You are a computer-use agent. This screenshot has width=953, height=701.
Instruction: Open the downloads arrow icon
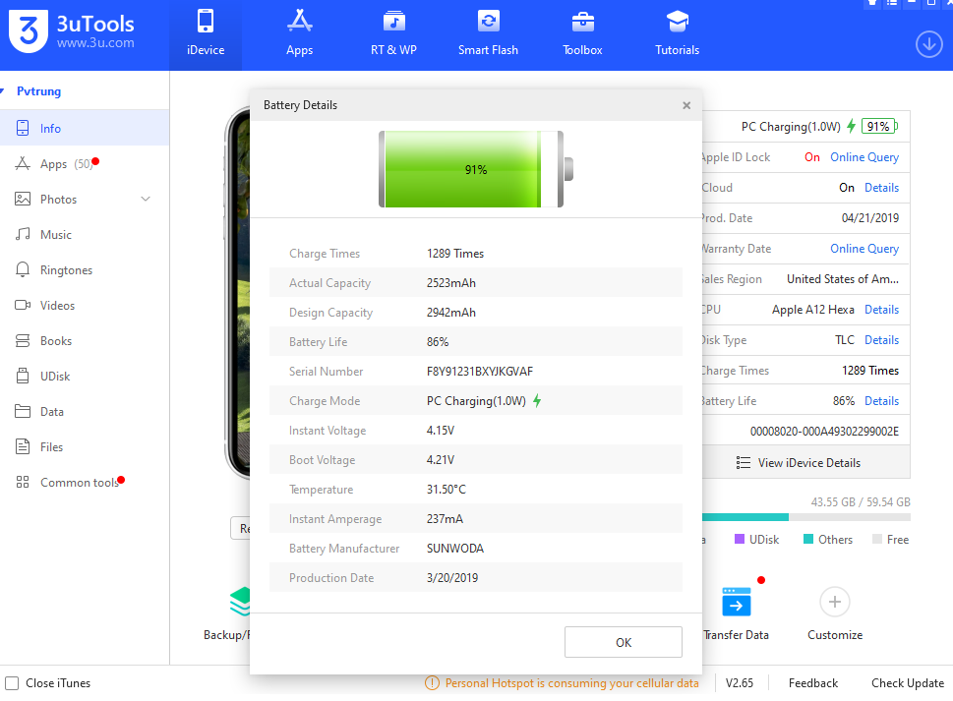pos(928,44)
